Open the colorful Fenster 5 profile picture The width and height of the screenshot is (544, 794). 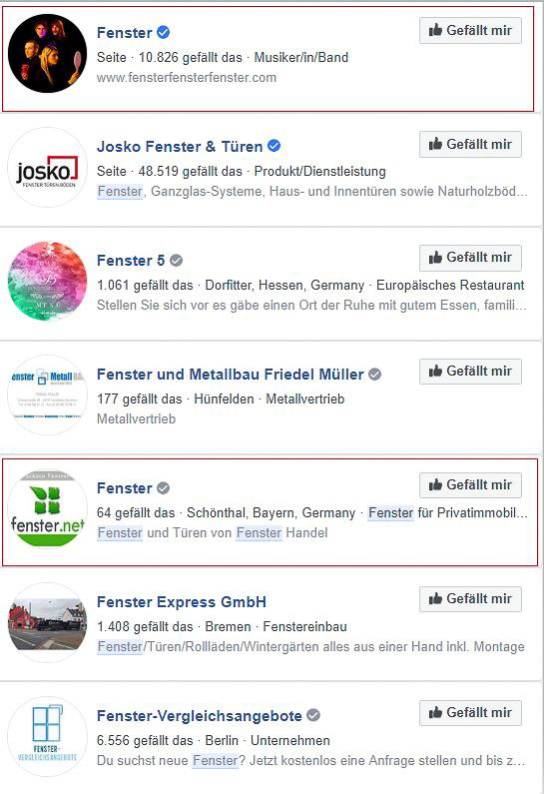point(47,281)
